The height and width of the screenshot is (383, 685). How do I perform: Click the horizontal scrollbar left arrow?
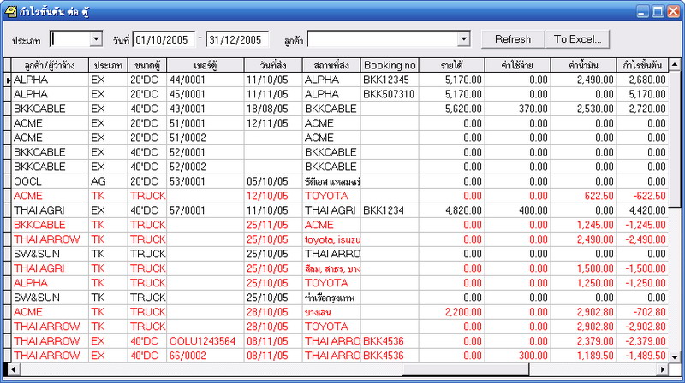coord(13,369)
